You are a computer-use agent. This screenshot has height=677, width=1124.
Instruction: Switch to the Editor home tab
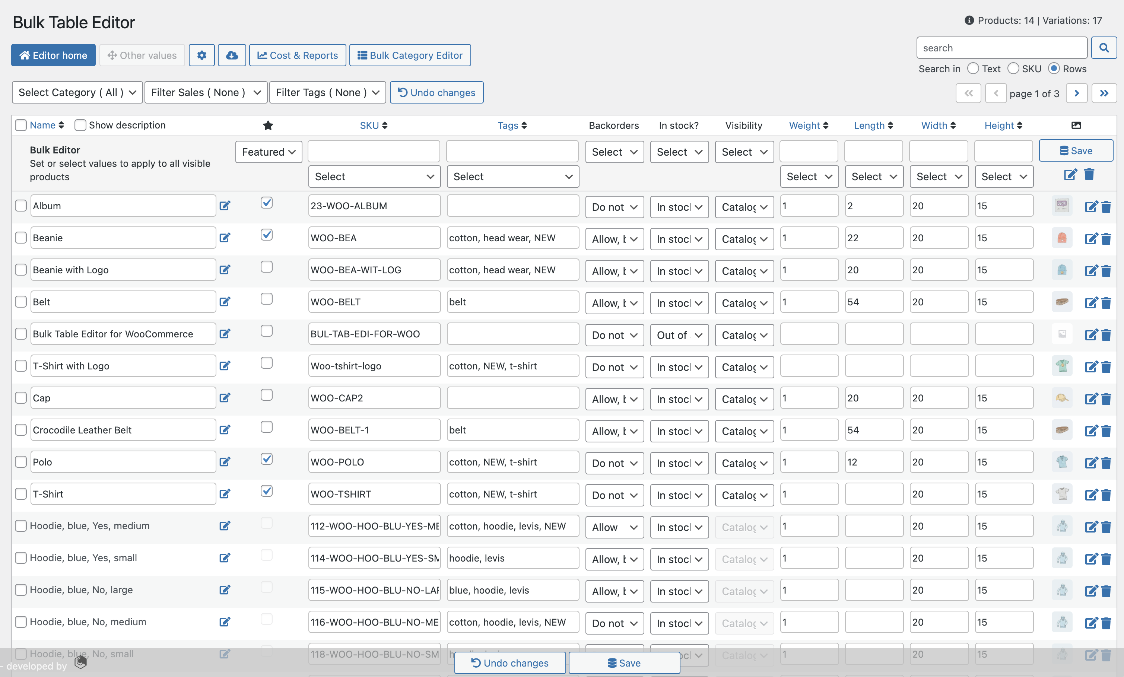pyautogui.click(x=53, y=55)
